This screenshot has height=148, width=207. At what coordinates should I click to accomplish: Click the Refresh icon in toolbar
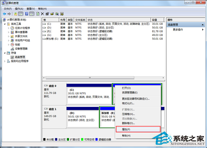tap(38, 14)
